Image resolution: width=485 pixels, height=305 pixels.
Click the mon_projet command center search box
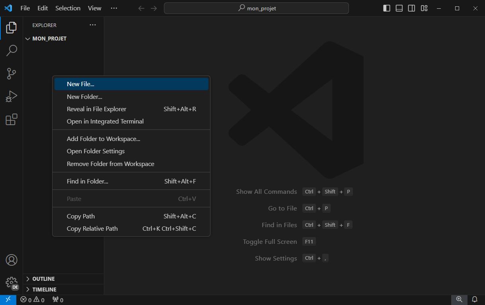256,8
